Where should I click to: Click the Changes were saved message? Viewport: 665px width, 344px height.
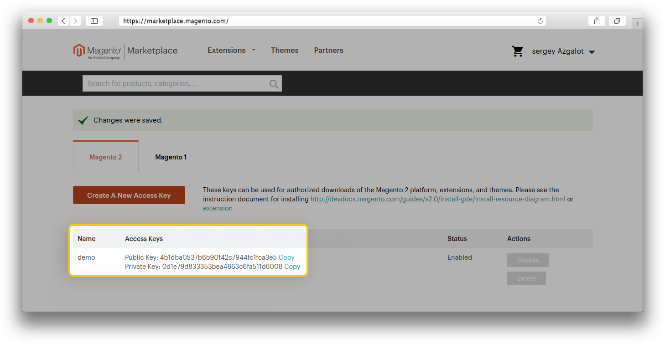pos(128,120)
